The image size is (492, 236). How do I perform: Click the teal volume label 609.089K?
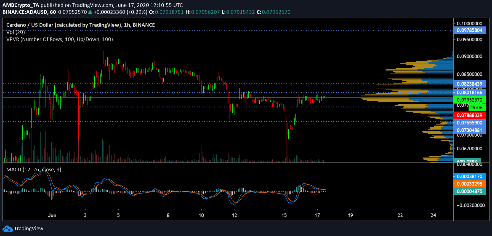pos(467,161)
